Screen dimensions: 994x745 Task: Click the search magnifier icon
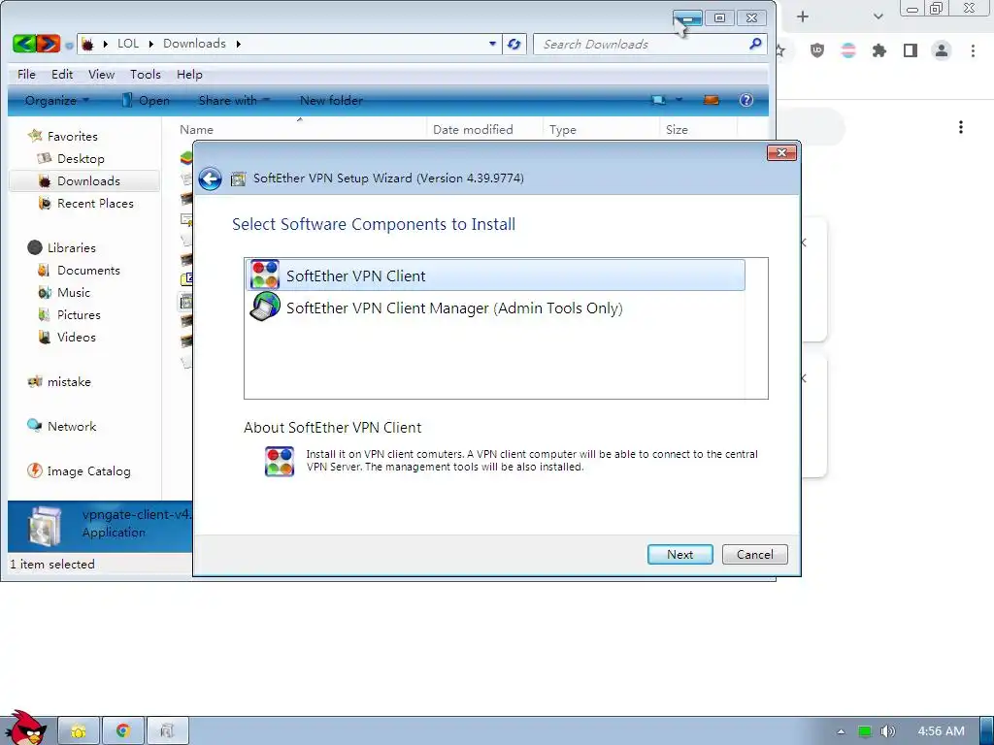point(755,44)
